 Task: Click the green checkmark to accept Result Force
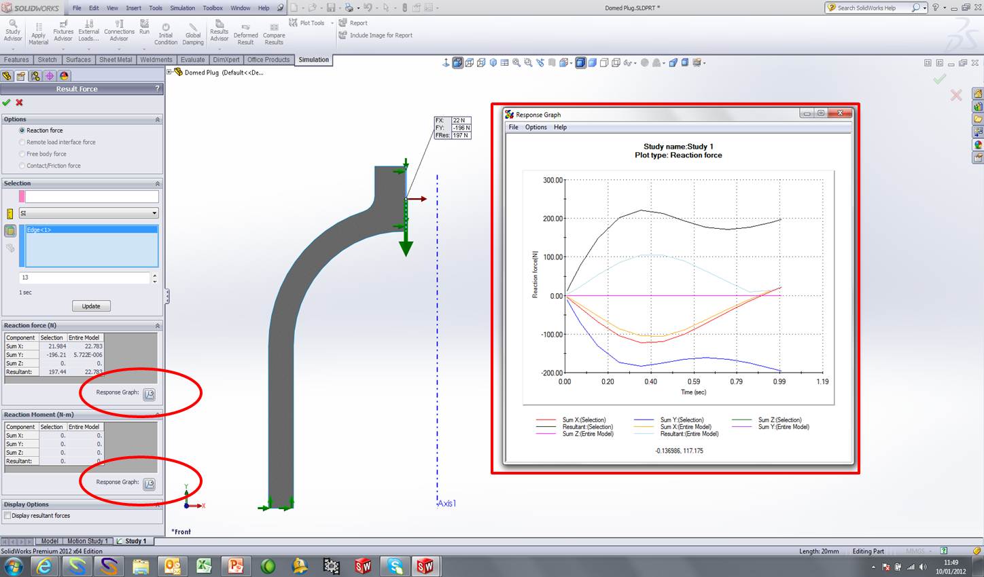7,103
